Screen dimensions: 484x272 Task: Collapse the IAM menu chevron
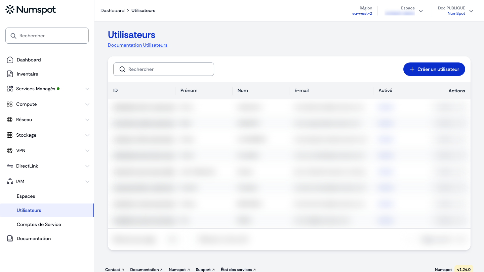(x=87, y=182)
